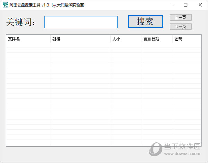Open the app icon system menu

[x=6, y=5]
